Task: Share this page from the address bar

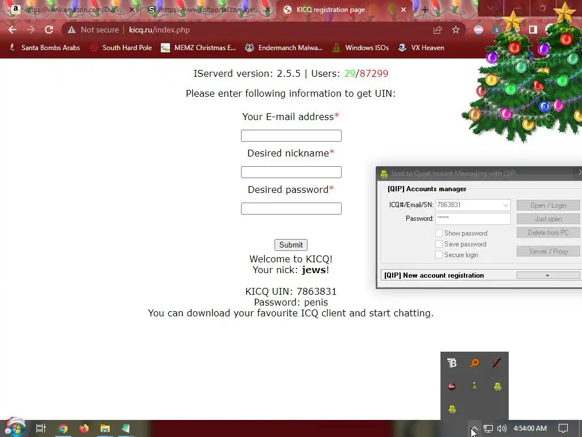Action: (438, 30)
